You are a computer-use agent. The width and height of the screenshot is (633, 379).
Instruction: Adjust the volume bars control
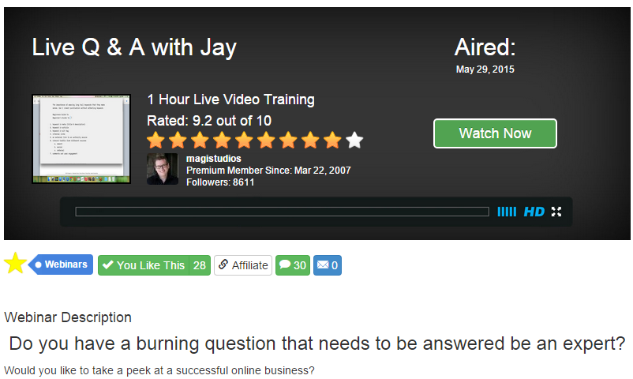click(507, 212)
